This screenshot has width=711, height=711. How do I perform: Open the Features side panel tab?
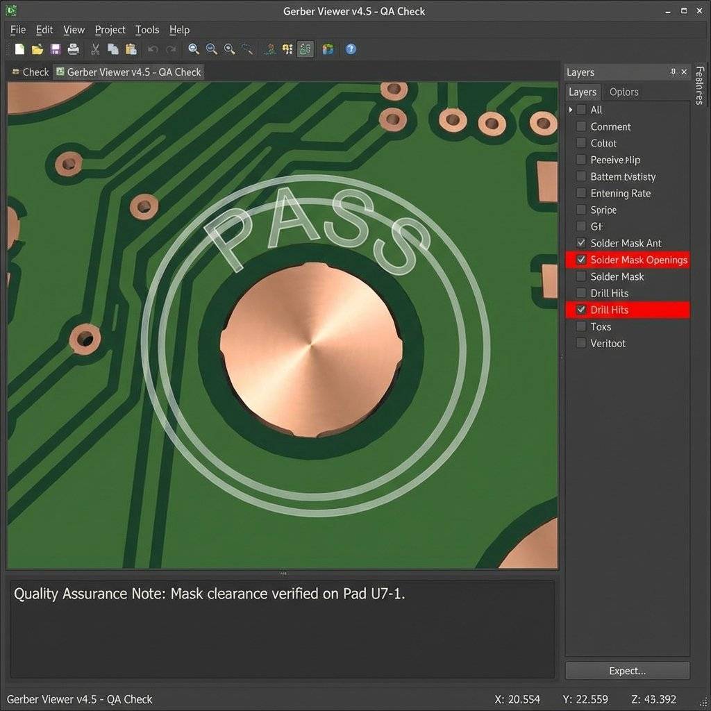(x=699, y=85)
